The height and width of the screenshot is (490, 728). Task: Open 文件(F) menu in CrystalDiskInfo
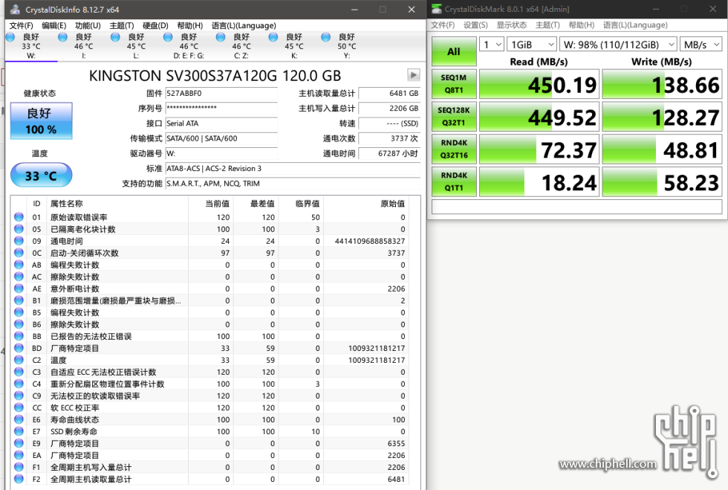click(x=22, y=25)
